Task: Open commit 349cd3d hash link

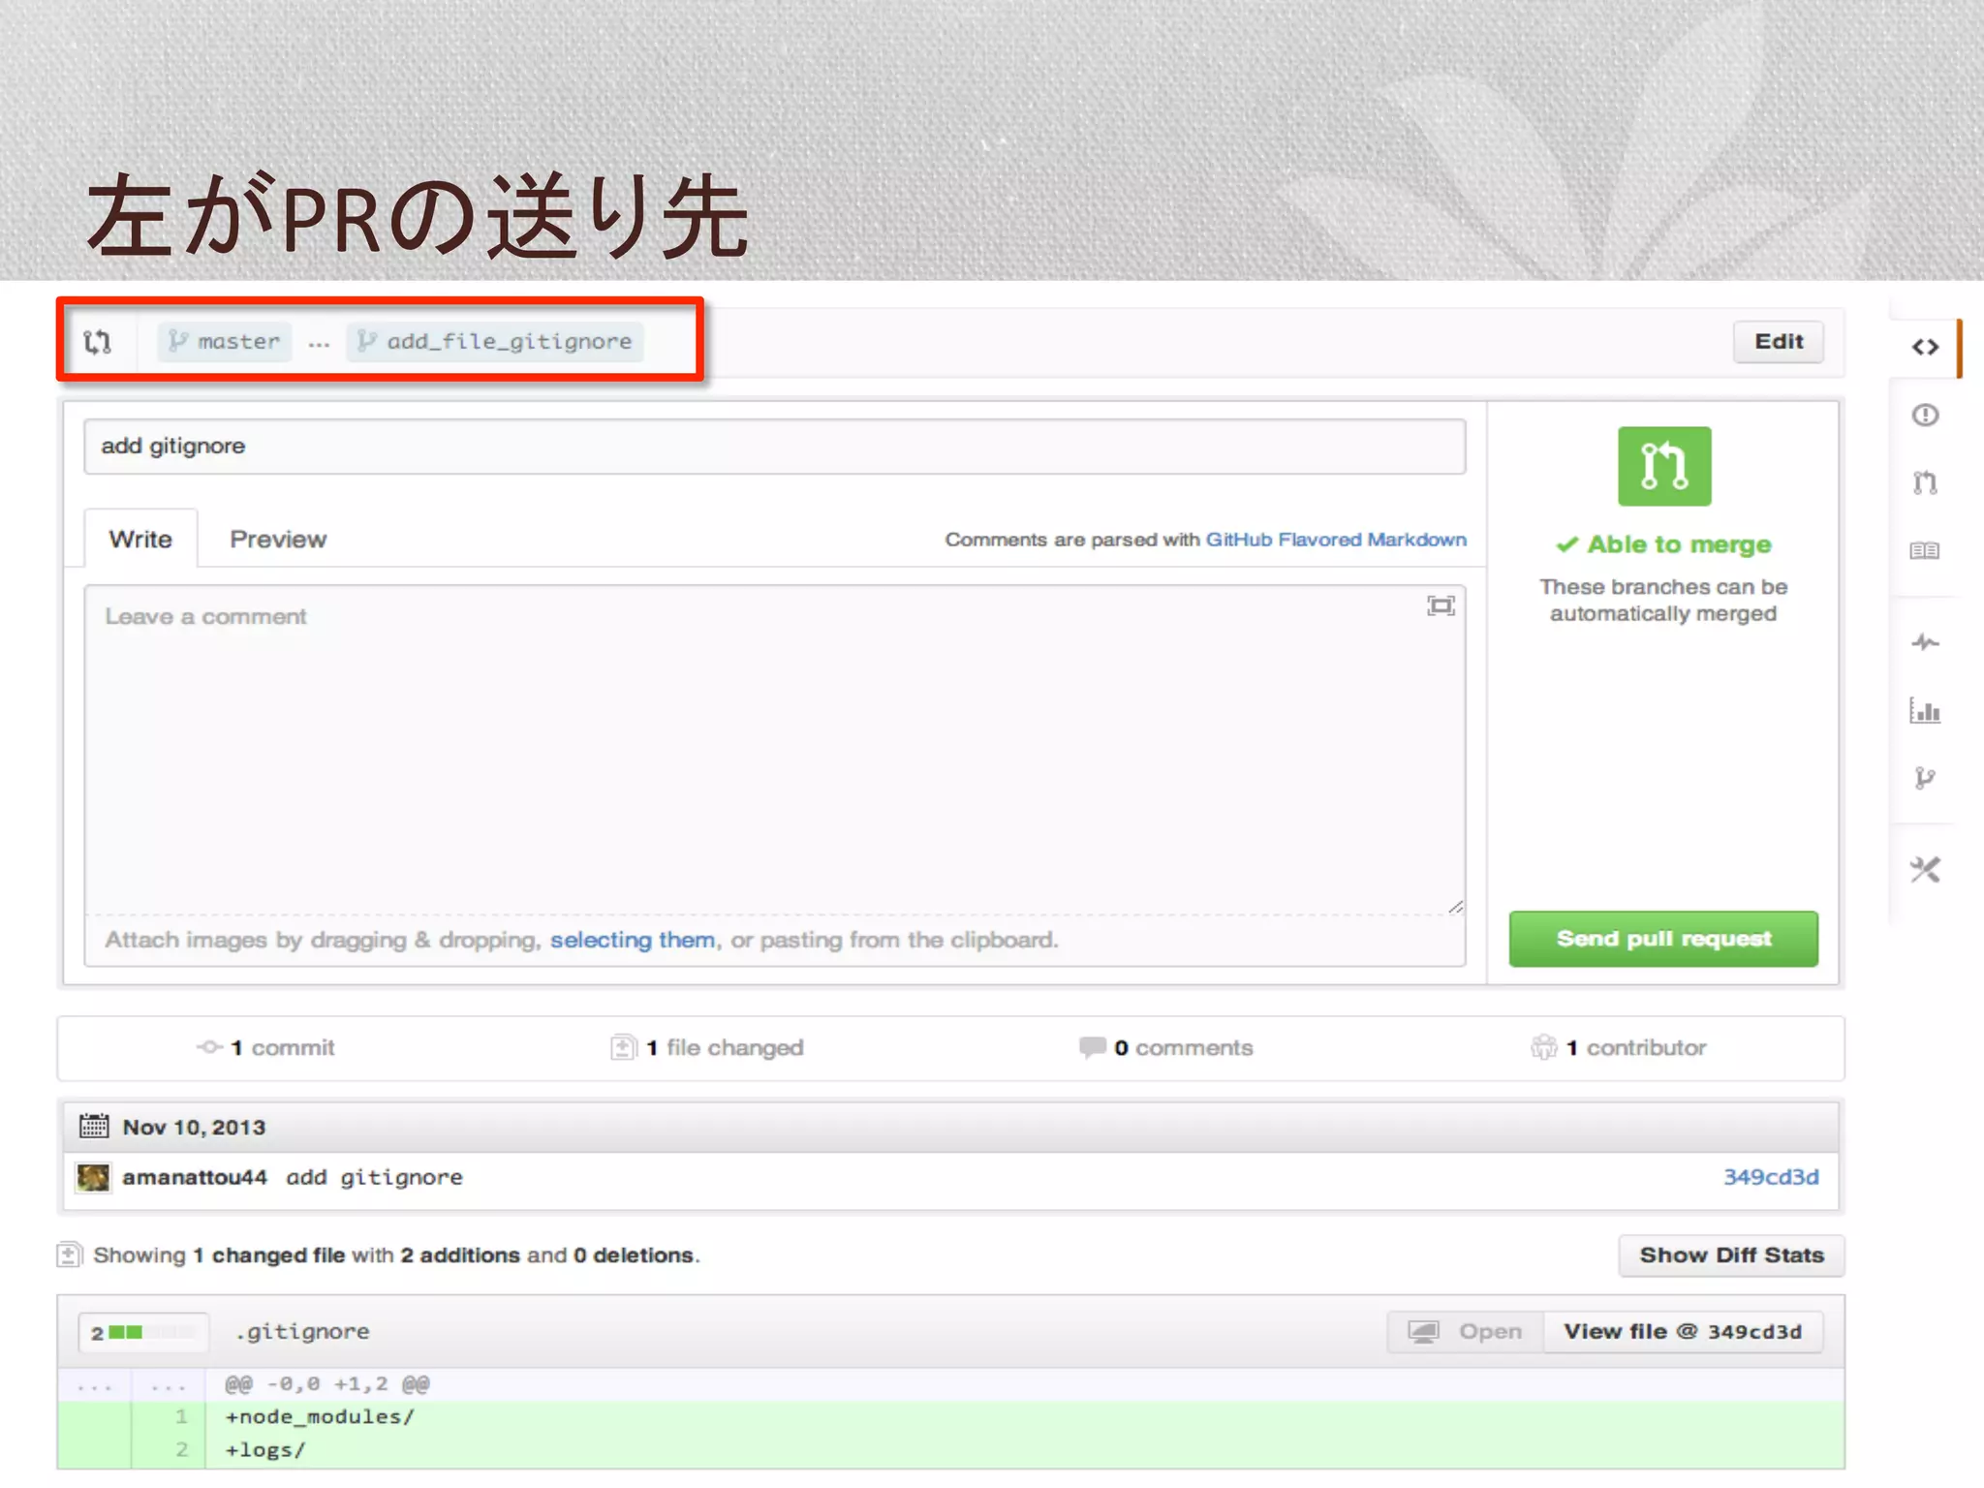Action: point(1769,1177)
